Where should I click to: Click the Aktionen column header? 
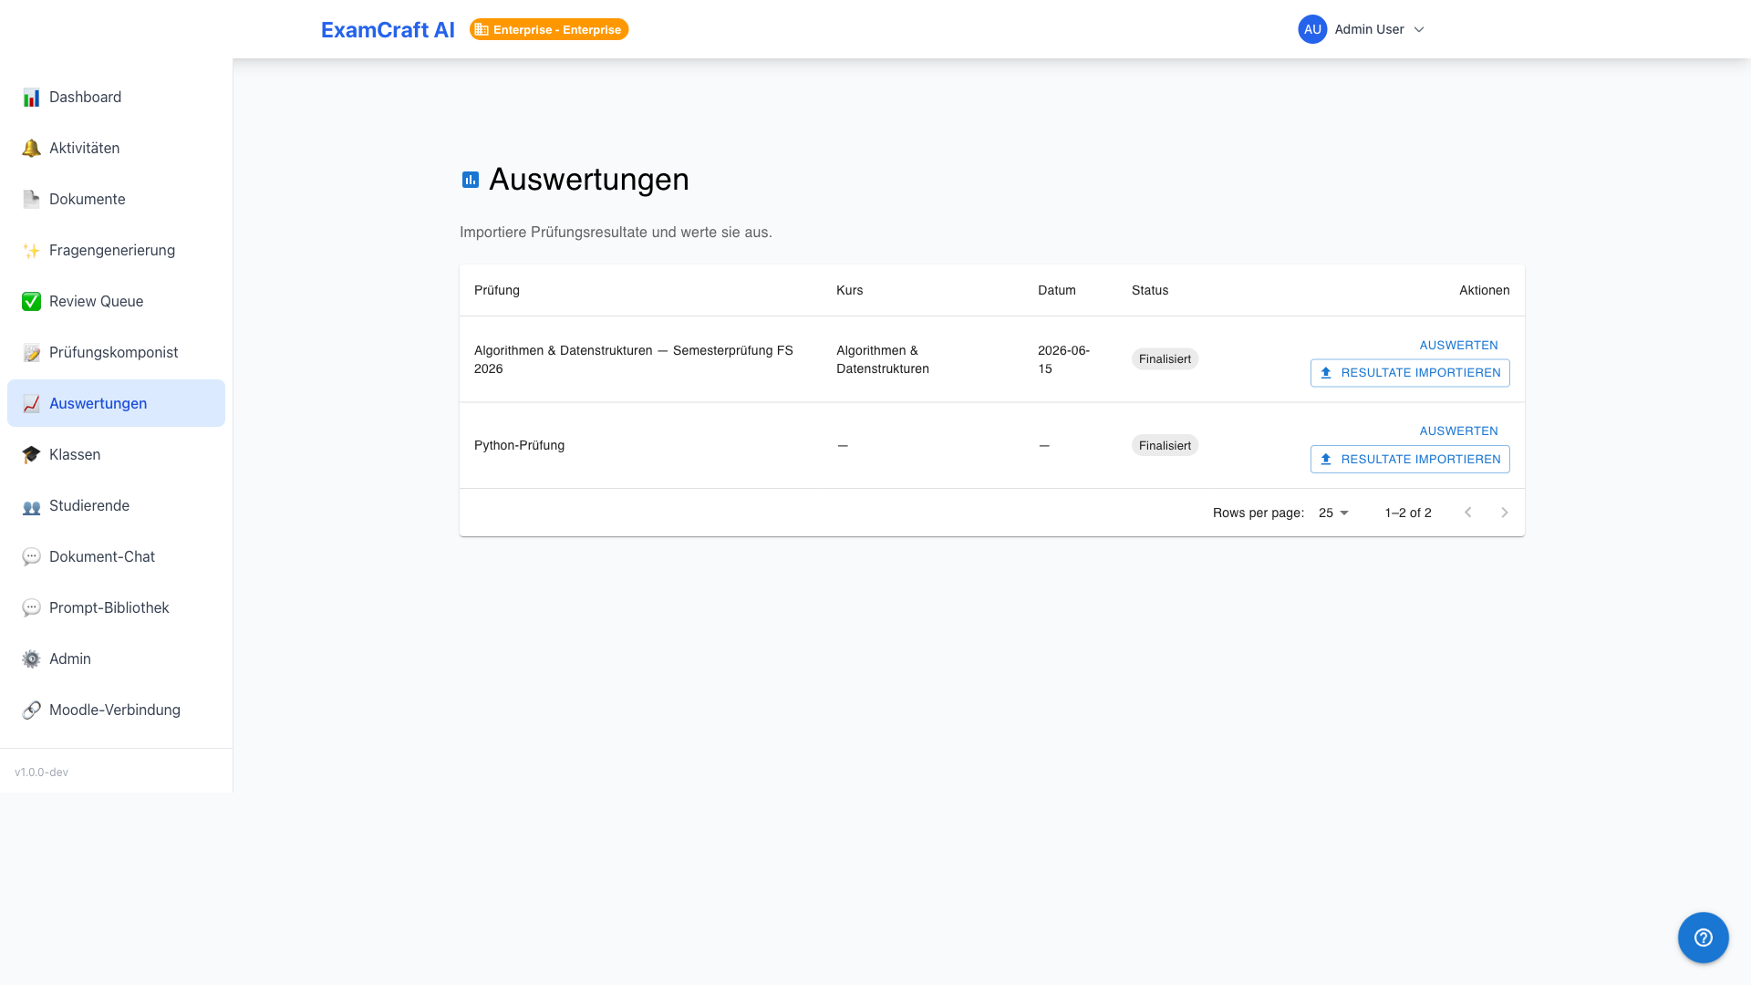point(1484,290)
